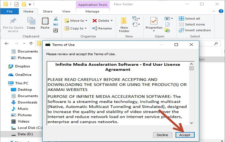225x142 pixels.
Task: Open Videos under This PC
Action: pos(20,121)
